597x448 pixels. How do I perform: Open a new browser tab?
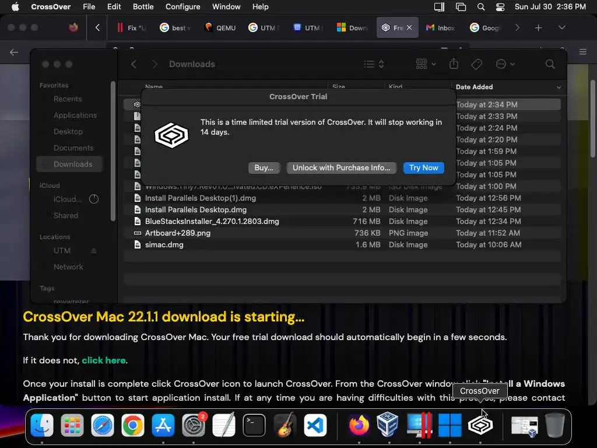click(x=538, y=27)
